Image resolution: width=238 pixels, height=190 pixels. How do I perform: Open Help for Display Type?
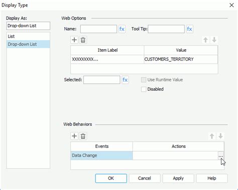click(x=212, y=178)
